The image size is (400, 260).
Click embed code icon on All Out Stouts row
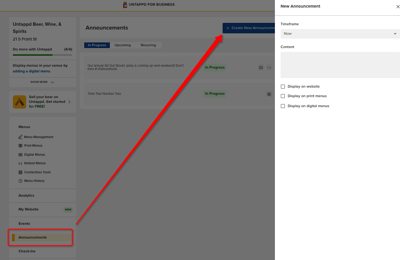coord(269,68)
